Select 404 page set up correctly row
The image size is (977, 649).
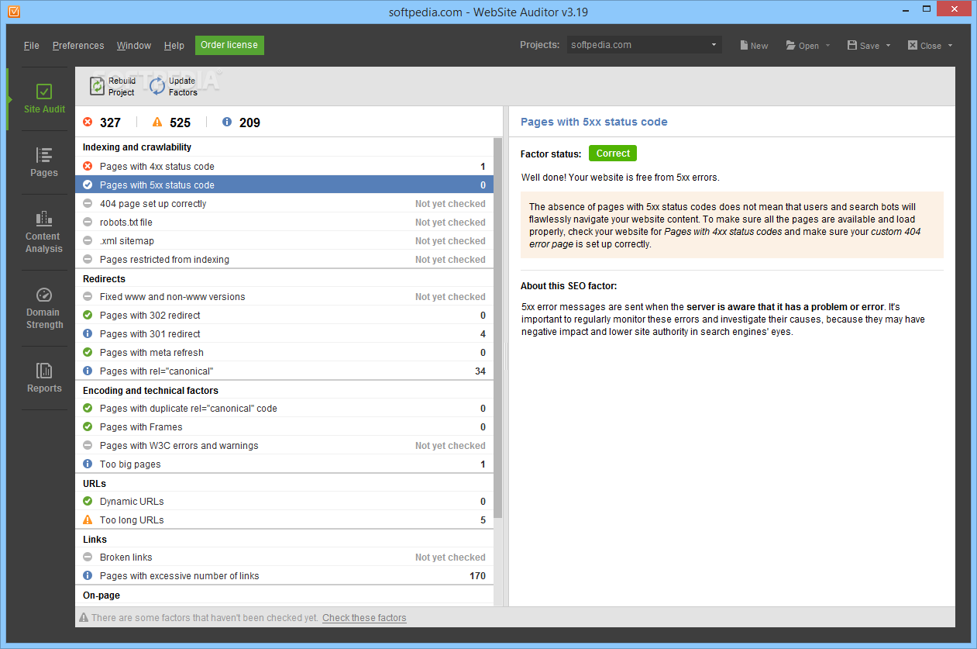click(x=284, y=203)
